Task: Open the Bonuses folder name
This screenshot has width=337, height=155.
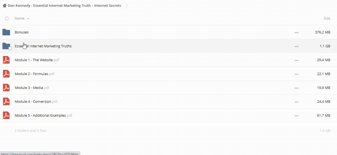Action: tap(21, 32)
